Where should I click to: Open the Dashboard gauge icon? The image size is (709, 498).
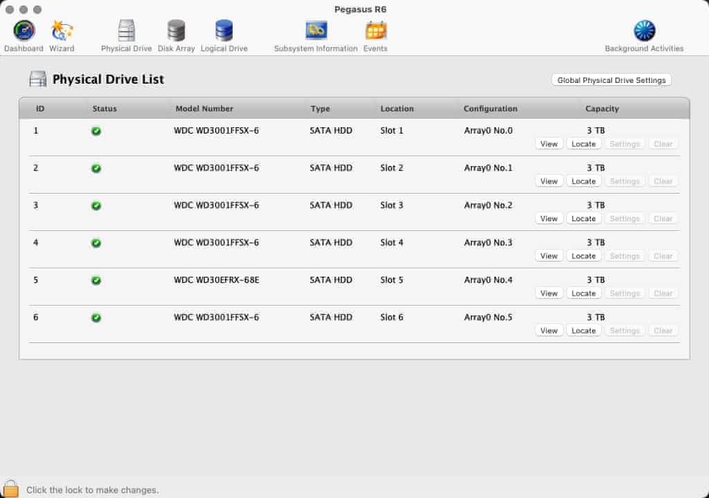click(x=24, y=31)
